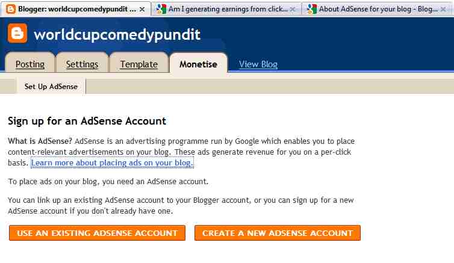Select the Blogger worldcupcomedypundit browser tab

click(x=76, y=9)
